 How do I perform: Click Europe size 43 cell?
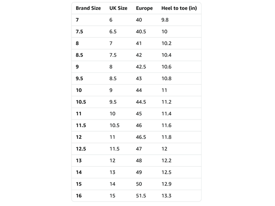(139, 78)
